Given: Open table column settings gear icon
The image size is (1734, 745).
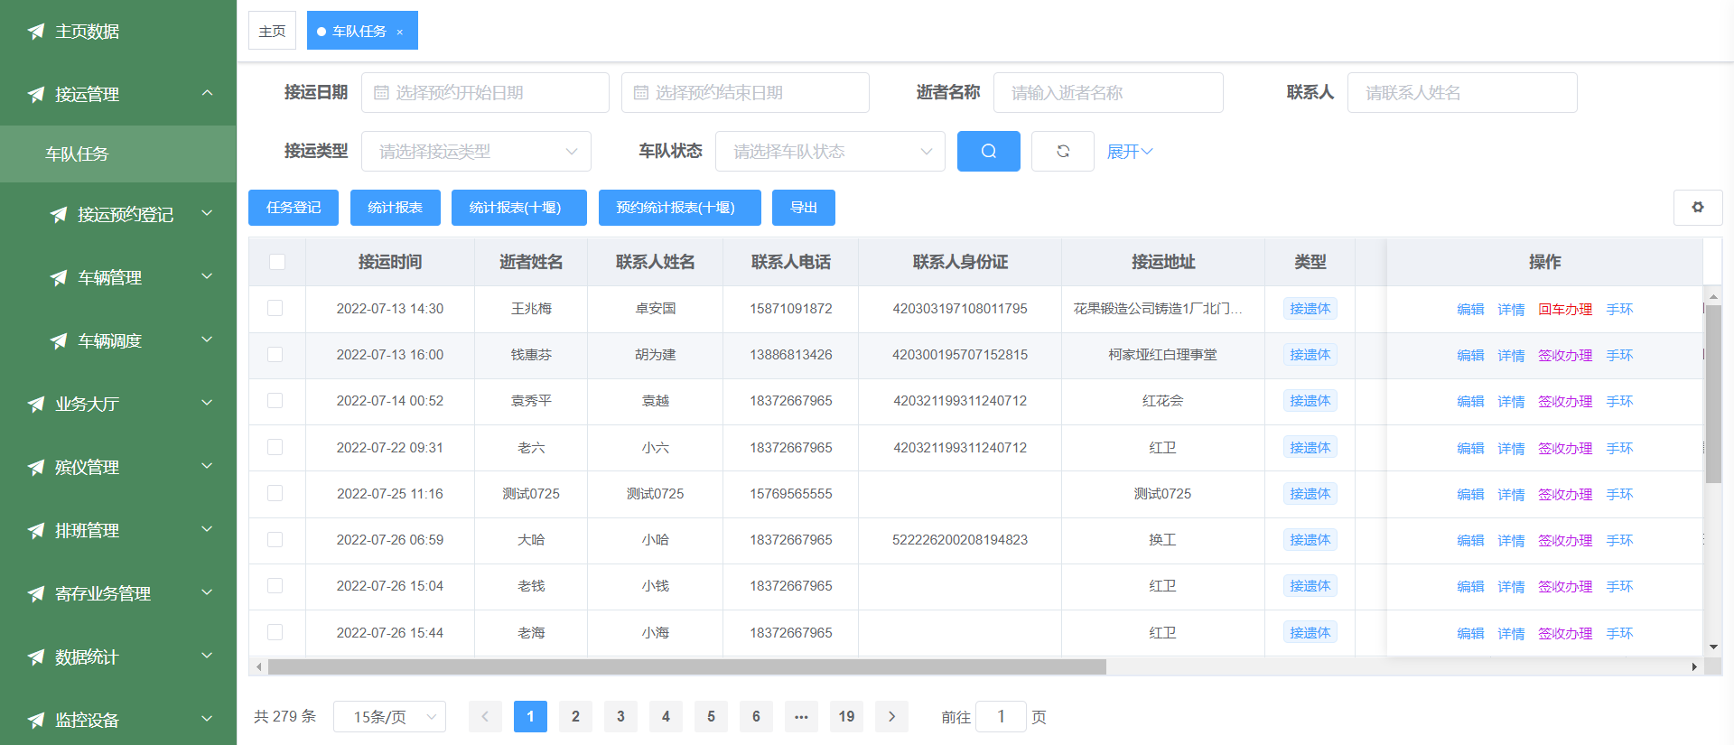Looking at the screenshot, I should pyautogui.click(x=1697, y=207).
